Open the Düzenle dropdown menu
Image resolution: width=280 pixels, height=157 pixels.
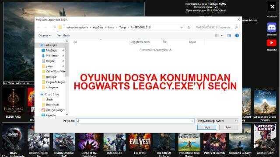pyautogui.click(x=45, y=35)
